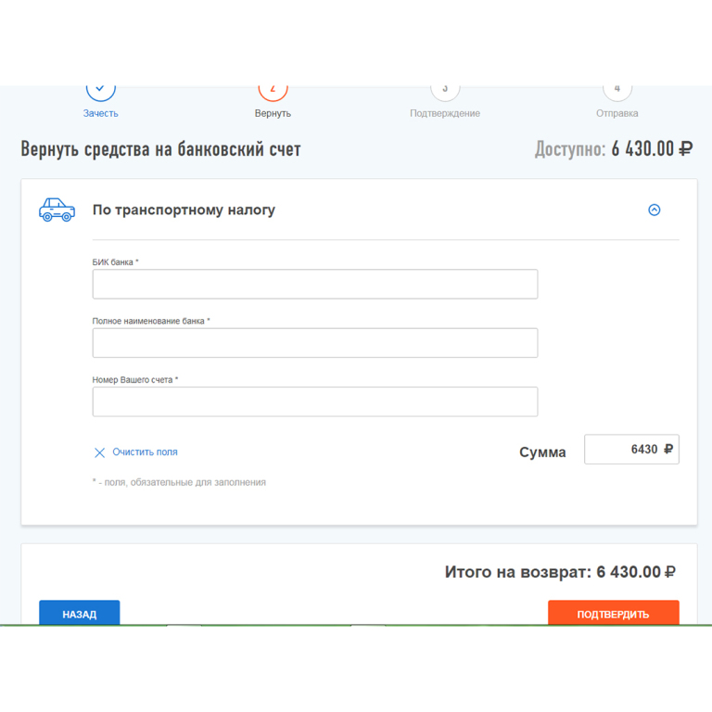Screen dimensions: 712x712
Task: Click the Сумма amount field showing 6430
Action: [x=630, y=450]
